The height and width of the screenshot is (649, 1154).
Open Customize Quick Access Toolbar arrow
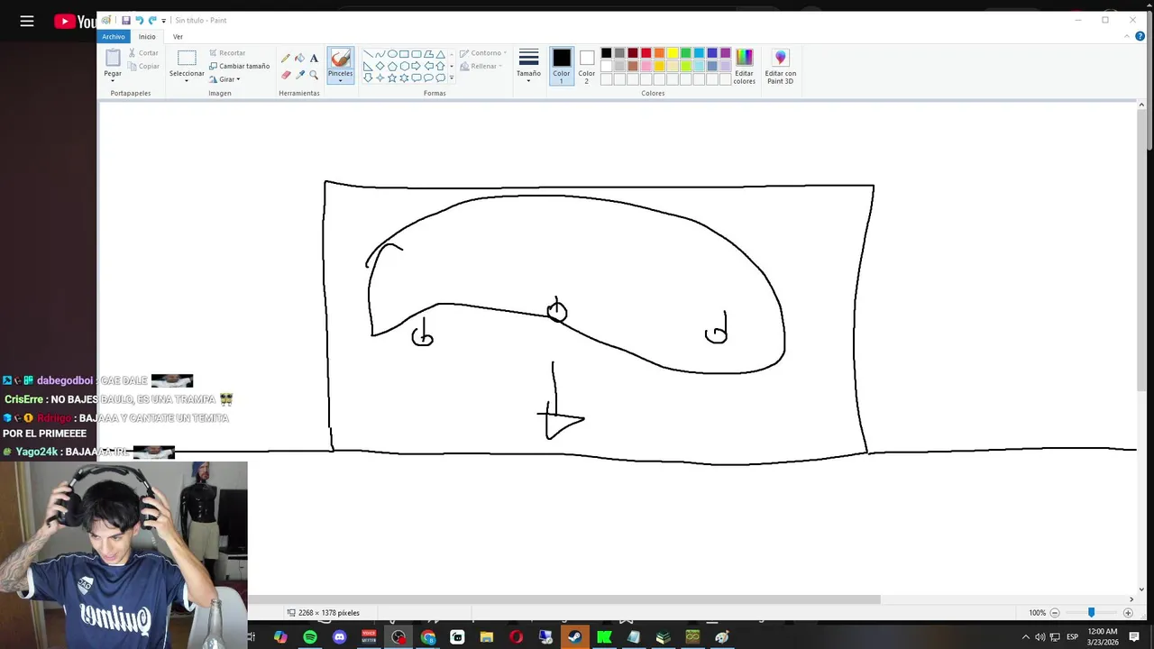pyautogui.click(x=163, y=20)
